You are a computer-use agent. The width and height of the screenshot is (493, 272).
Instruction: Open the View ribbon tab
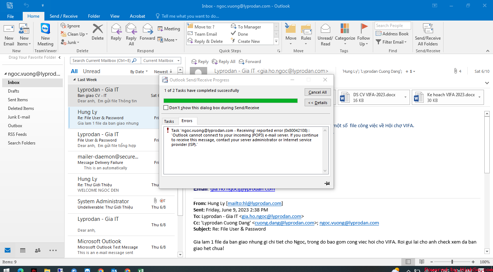115,16
